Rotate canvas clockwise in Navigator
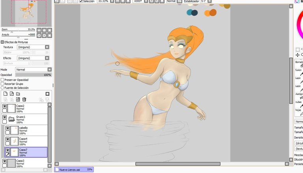The image size is (303, 173). (x=44, y=35)
